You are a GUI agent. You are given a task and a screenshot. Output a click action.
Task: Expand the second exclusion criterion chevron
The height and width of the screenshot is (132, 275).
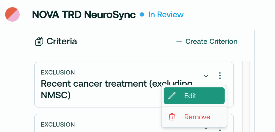pyautogui.click(x=206, y=128)
